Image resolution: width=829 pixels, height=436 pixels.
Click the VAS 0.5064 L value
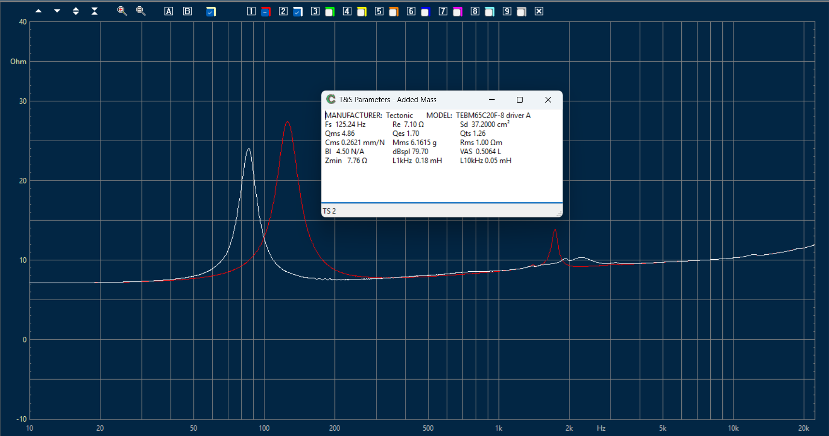point(481,152)
